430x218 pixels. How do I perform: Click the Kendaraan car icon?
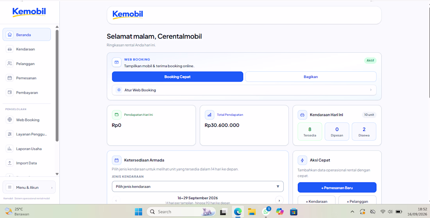[10, 49]
